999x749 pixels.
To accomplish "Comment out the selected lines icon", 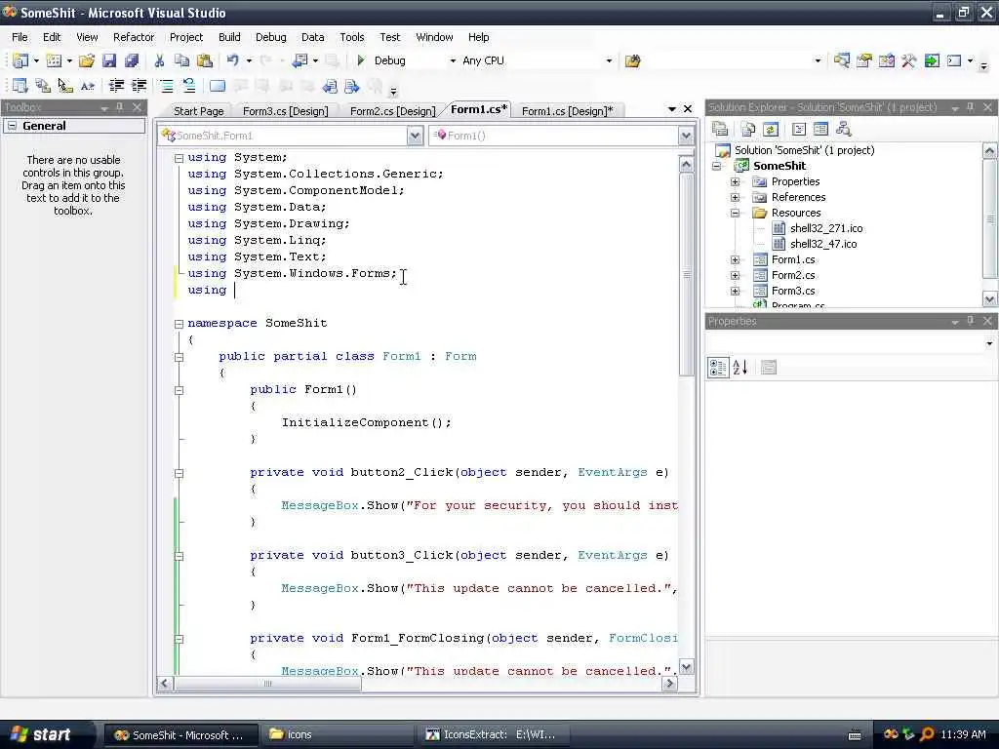I will (166, 86).
